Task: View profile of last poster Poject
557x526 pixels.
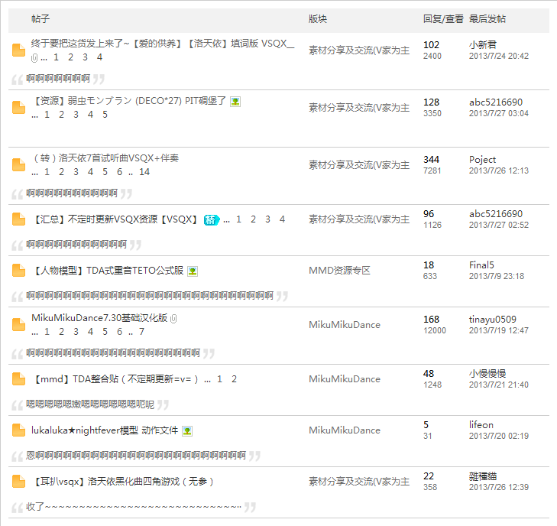Action: 482,160
